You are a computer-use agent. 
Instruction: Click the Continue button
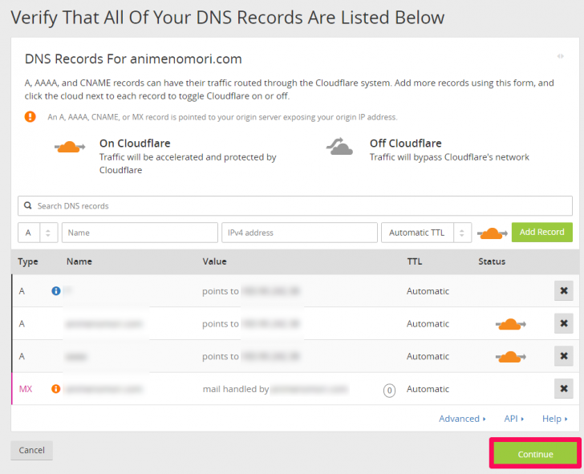click(x=535, y=453)
